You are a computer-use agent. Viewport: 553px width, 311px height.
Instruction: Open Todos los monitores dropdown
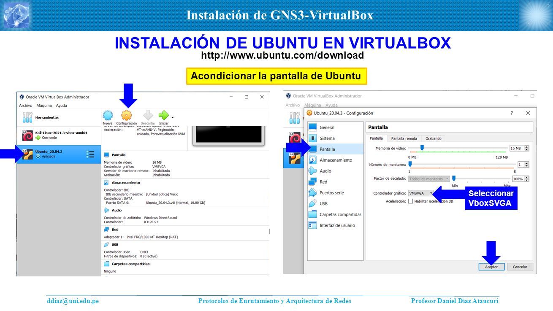(428, 179)
